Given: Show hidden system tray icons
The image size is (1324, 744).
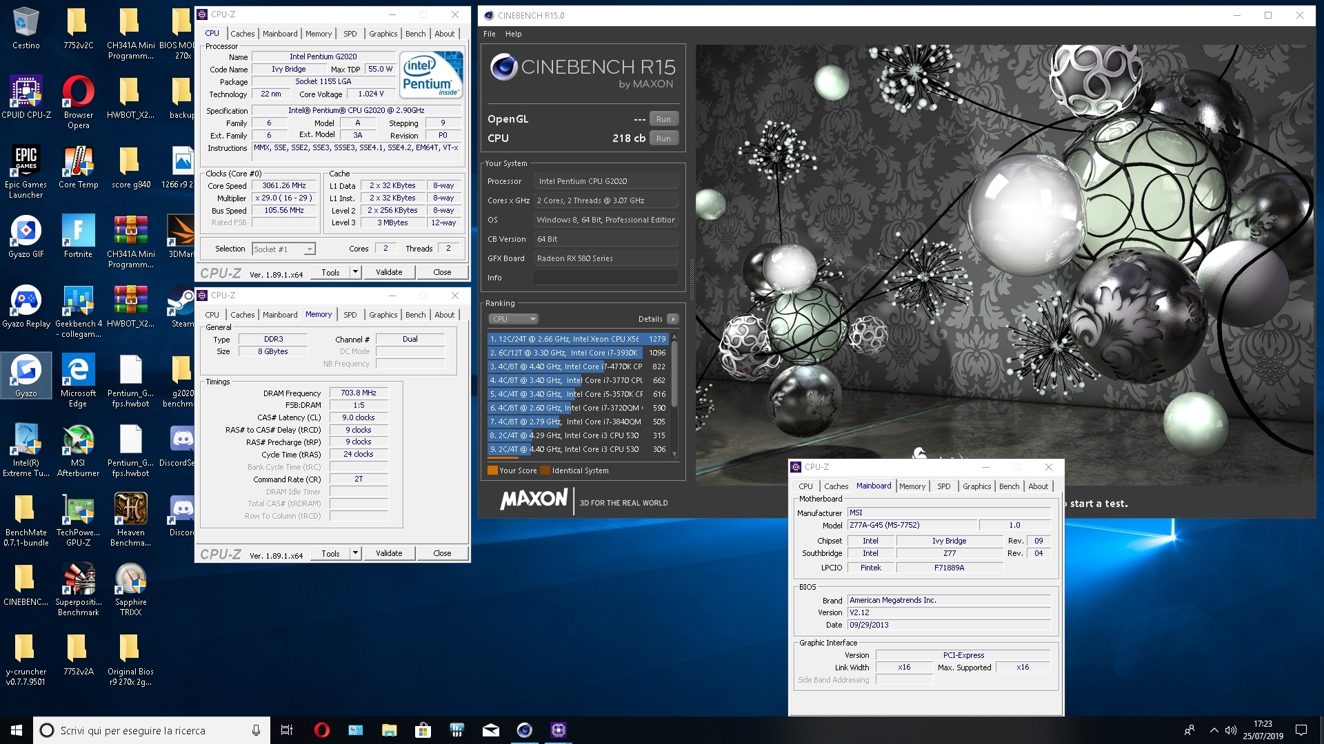Looking at the screenshot, I should (1214, 730).
